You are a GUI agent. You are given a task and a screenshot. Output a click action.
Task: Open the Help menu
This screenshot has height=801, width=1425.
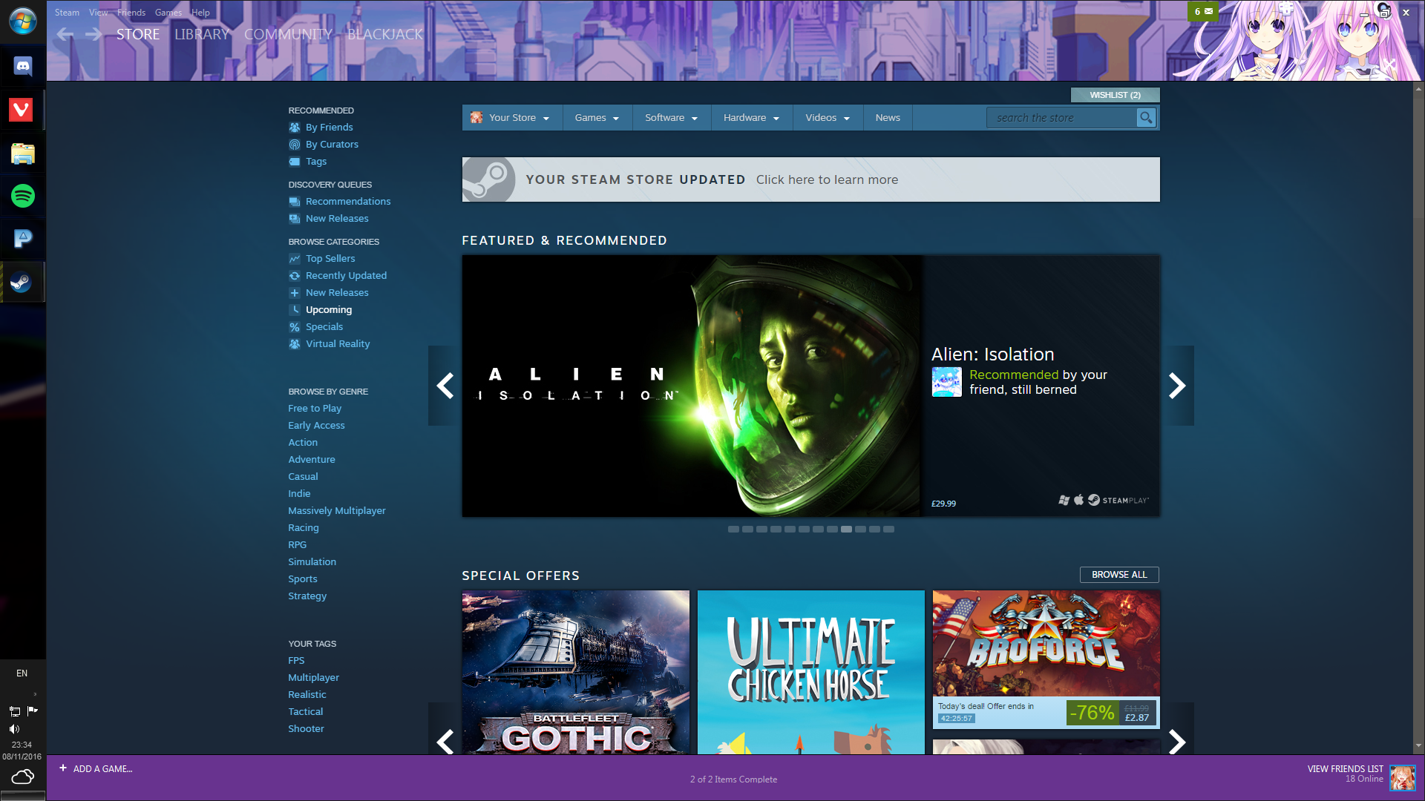tap(200, 13)
